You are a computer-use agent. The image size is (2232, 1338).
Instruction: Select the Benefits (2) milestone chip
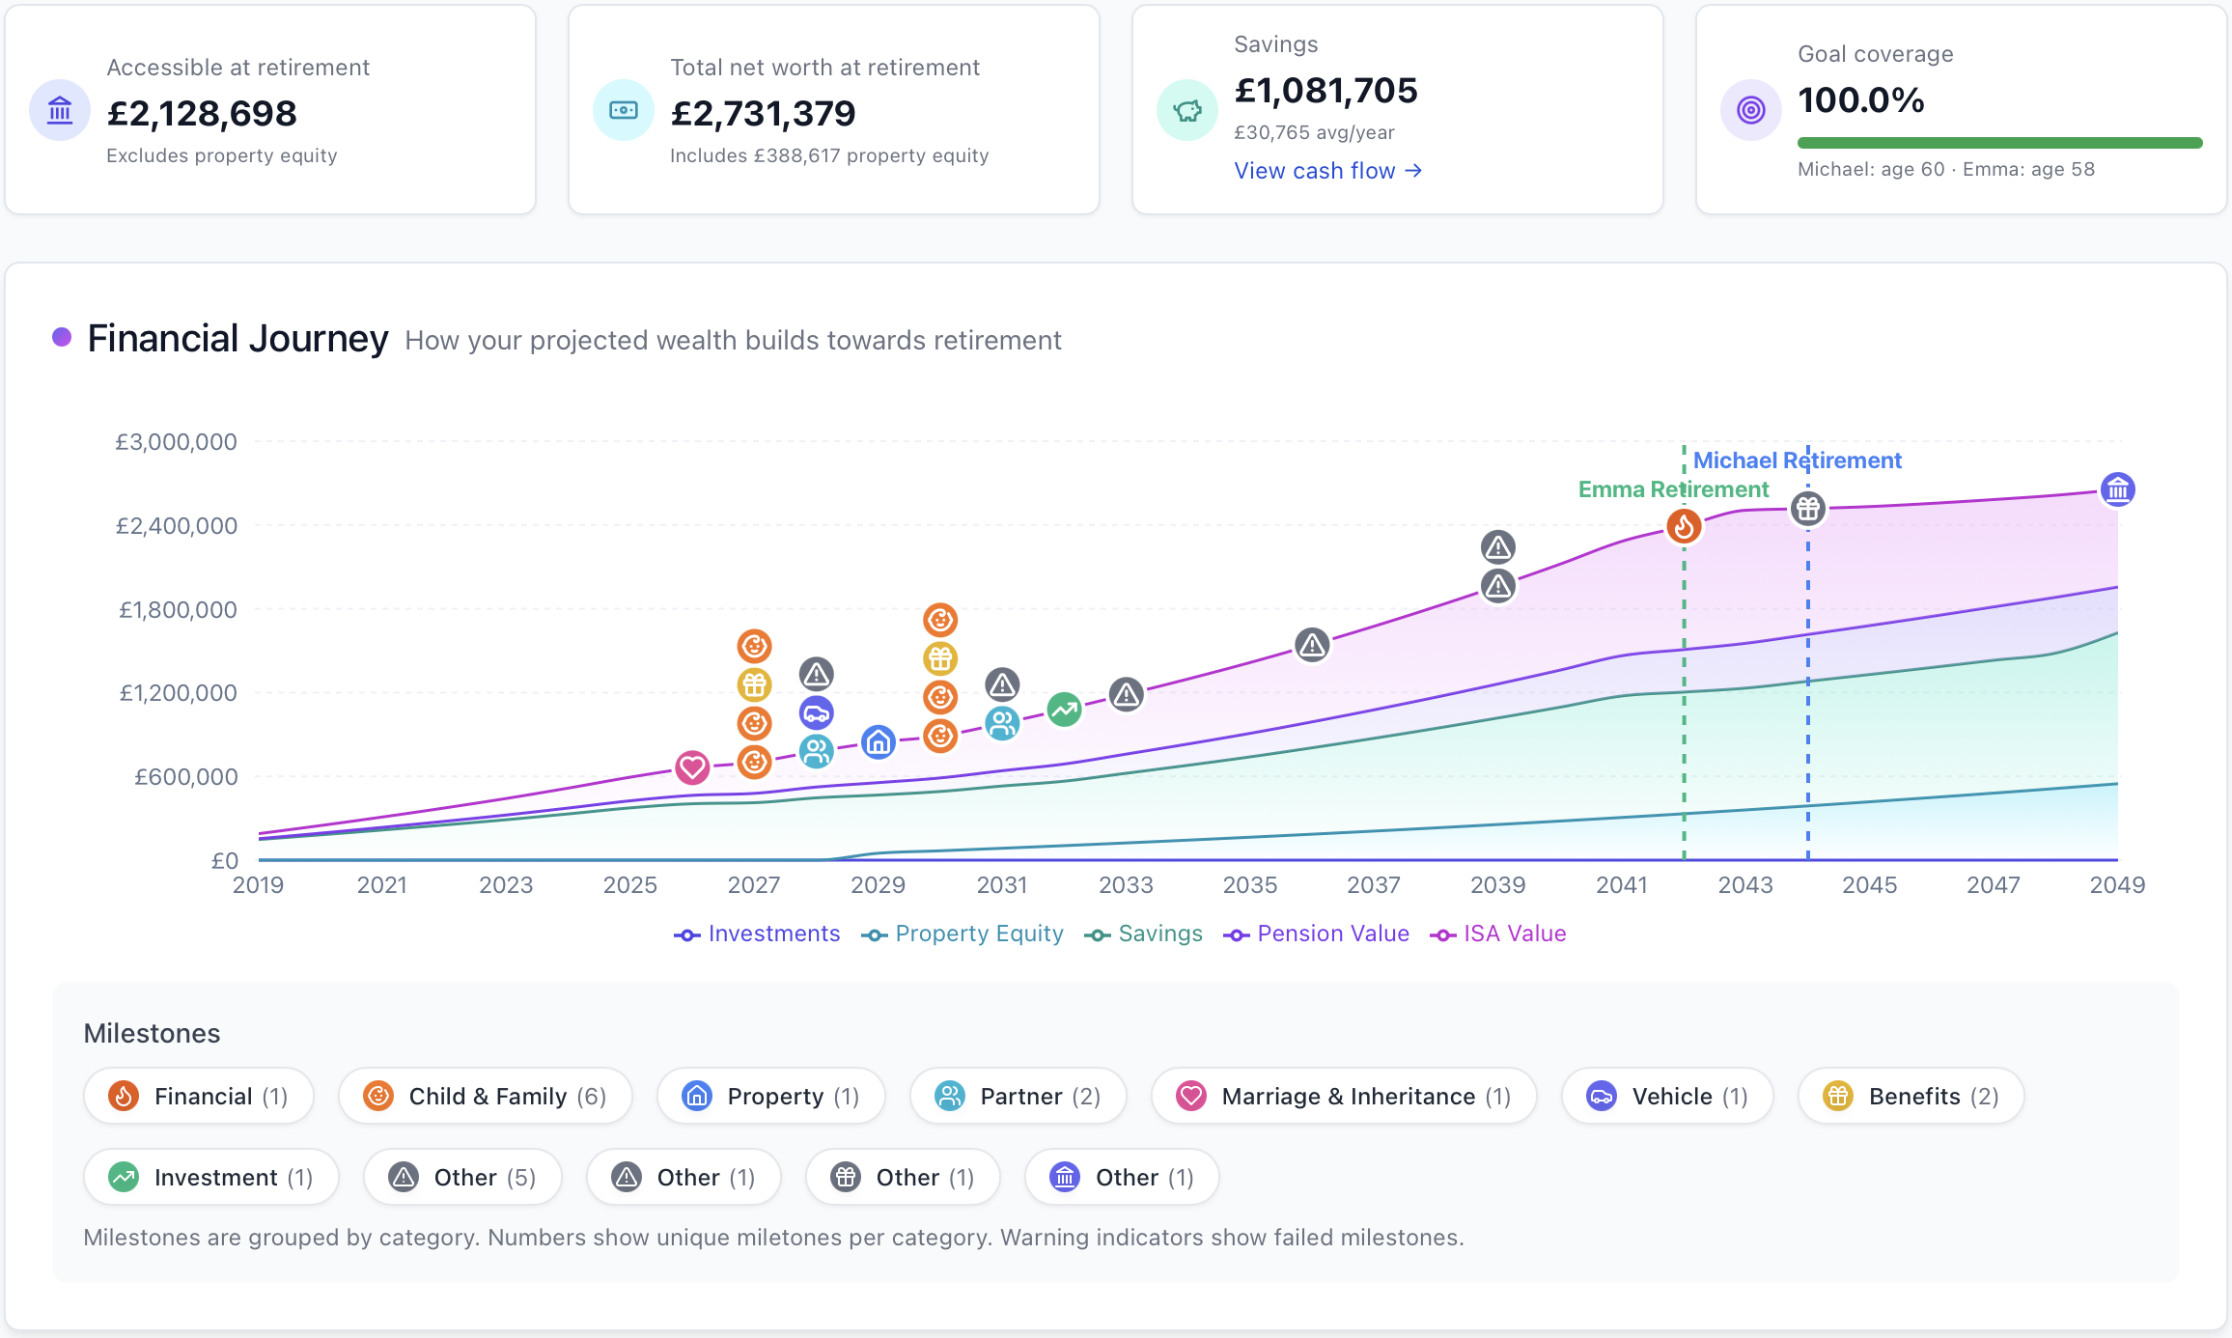[1911, 1096]
